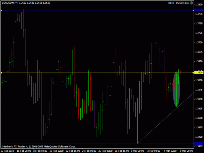Click the 3 Mar 04:00 time axis label
Screen dimensions: 204x153
coord(154,151)
